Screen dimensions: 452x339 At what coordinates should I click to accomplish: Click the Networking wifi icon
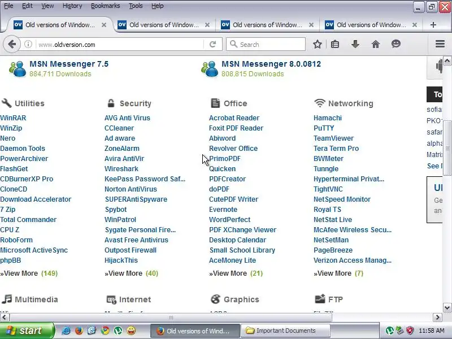click(x=320, y=103)
